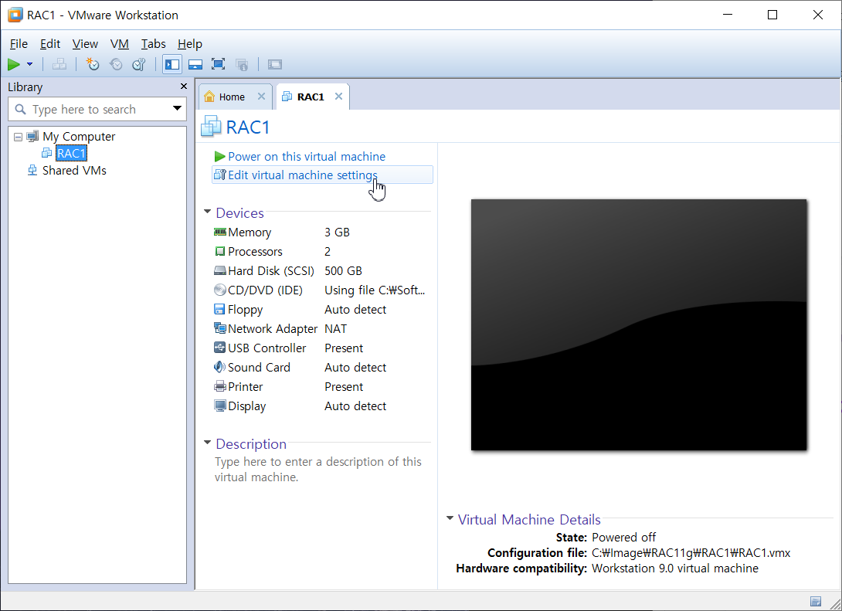Select Shared VMs in the library tree
Screen dimensions: 842x611
pos(74,171)
